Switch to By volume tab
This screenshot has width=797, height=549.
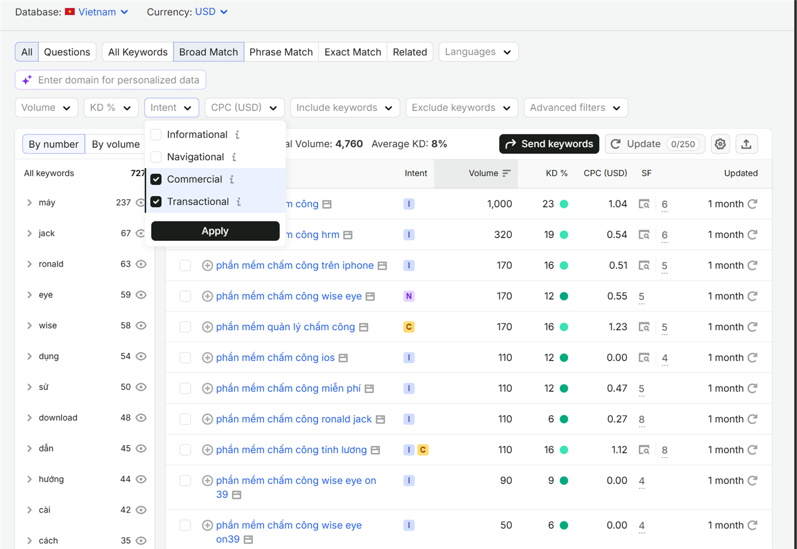[x=116, y=144]
